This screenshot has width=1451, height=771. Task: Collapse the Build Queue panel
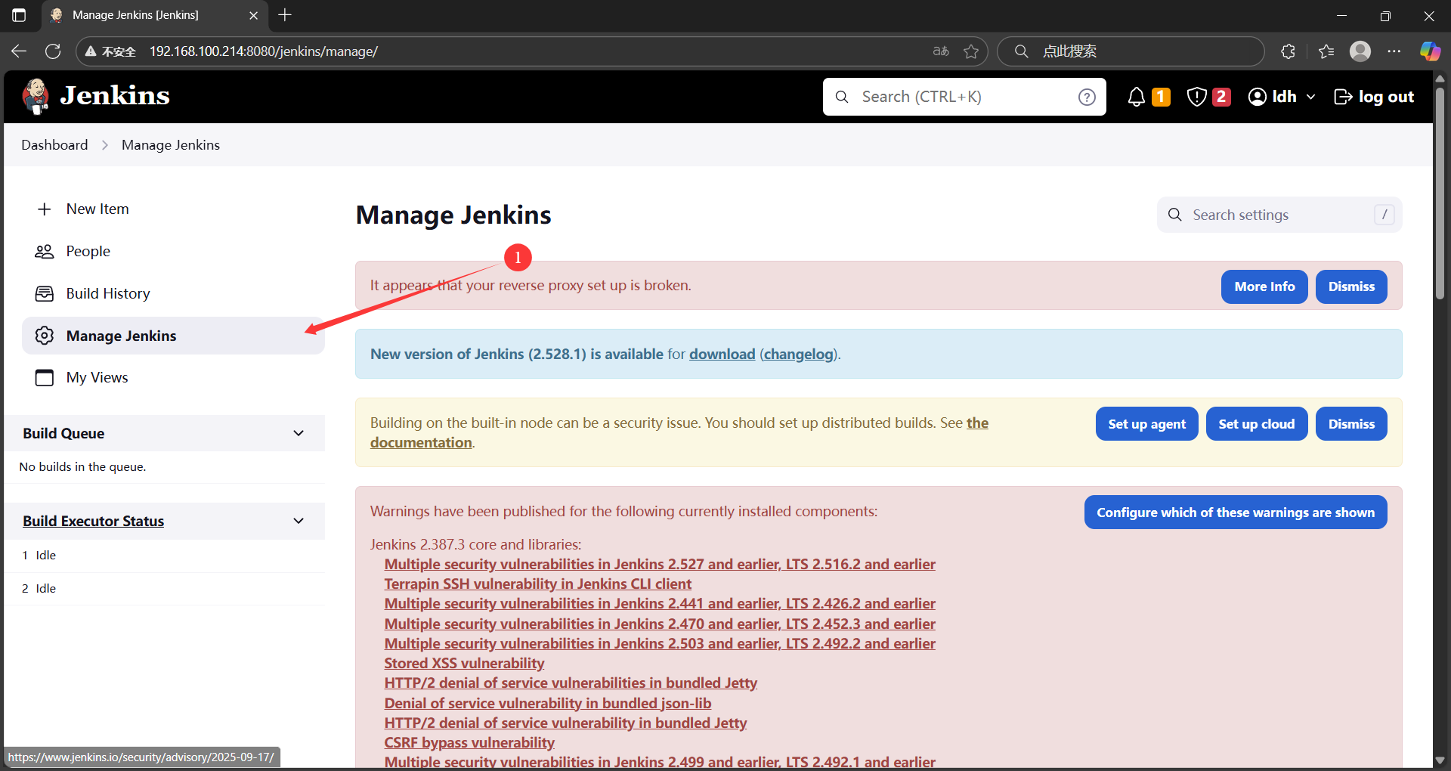tap(299, 433)
